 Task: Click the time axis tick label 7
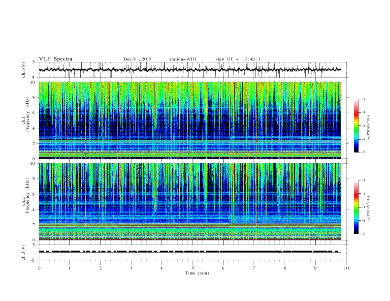pos(254,268)
